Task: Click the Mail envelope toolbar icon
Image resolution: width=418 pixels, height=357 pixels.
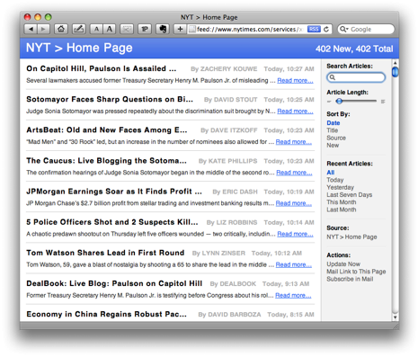Action: tap(127, 29)
